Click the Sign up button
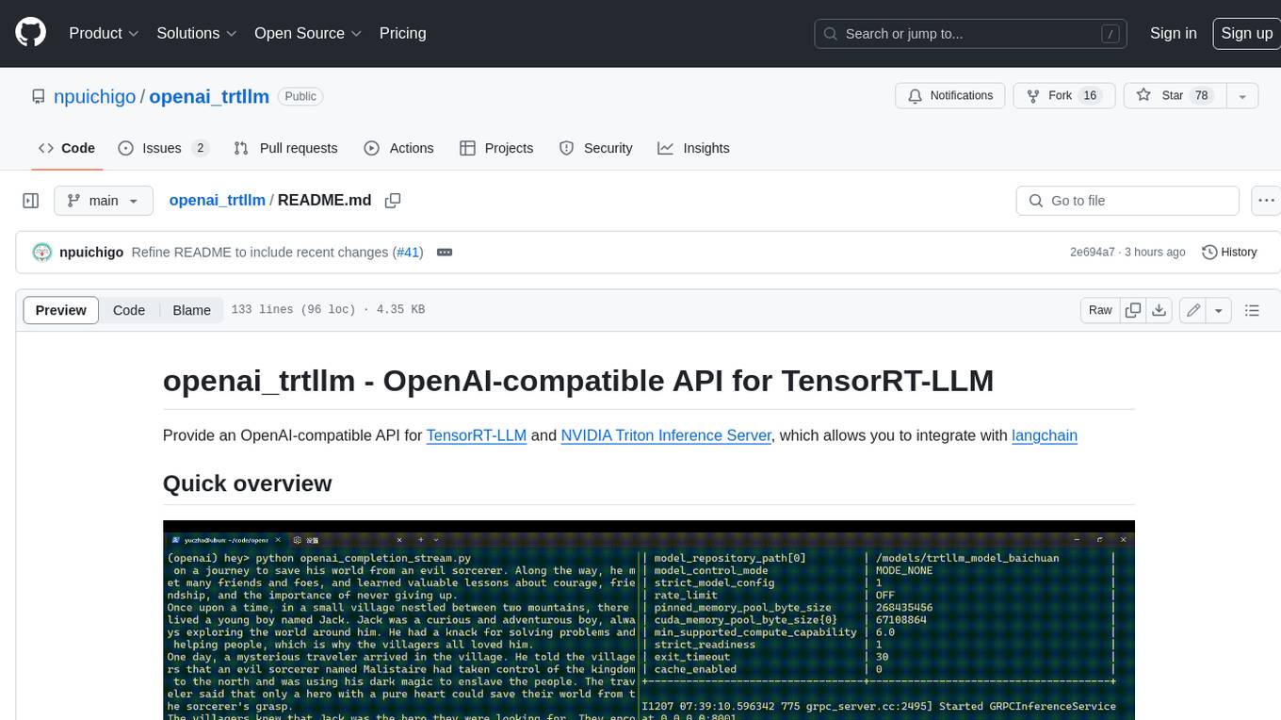Screen dimensions: 1281x720 pos(1246,33)
